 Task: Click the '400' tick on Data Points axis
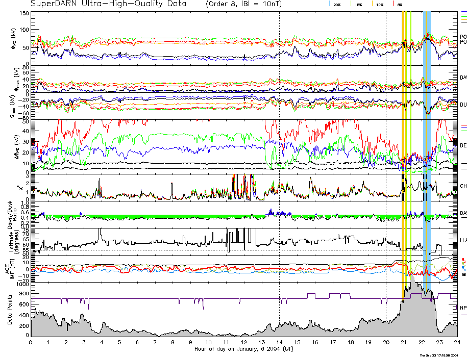coord(24,315)
